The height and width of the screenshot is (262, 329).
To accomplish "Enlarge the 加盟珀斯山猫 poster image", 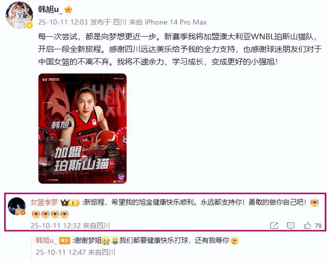I will (x=83, y=128).
